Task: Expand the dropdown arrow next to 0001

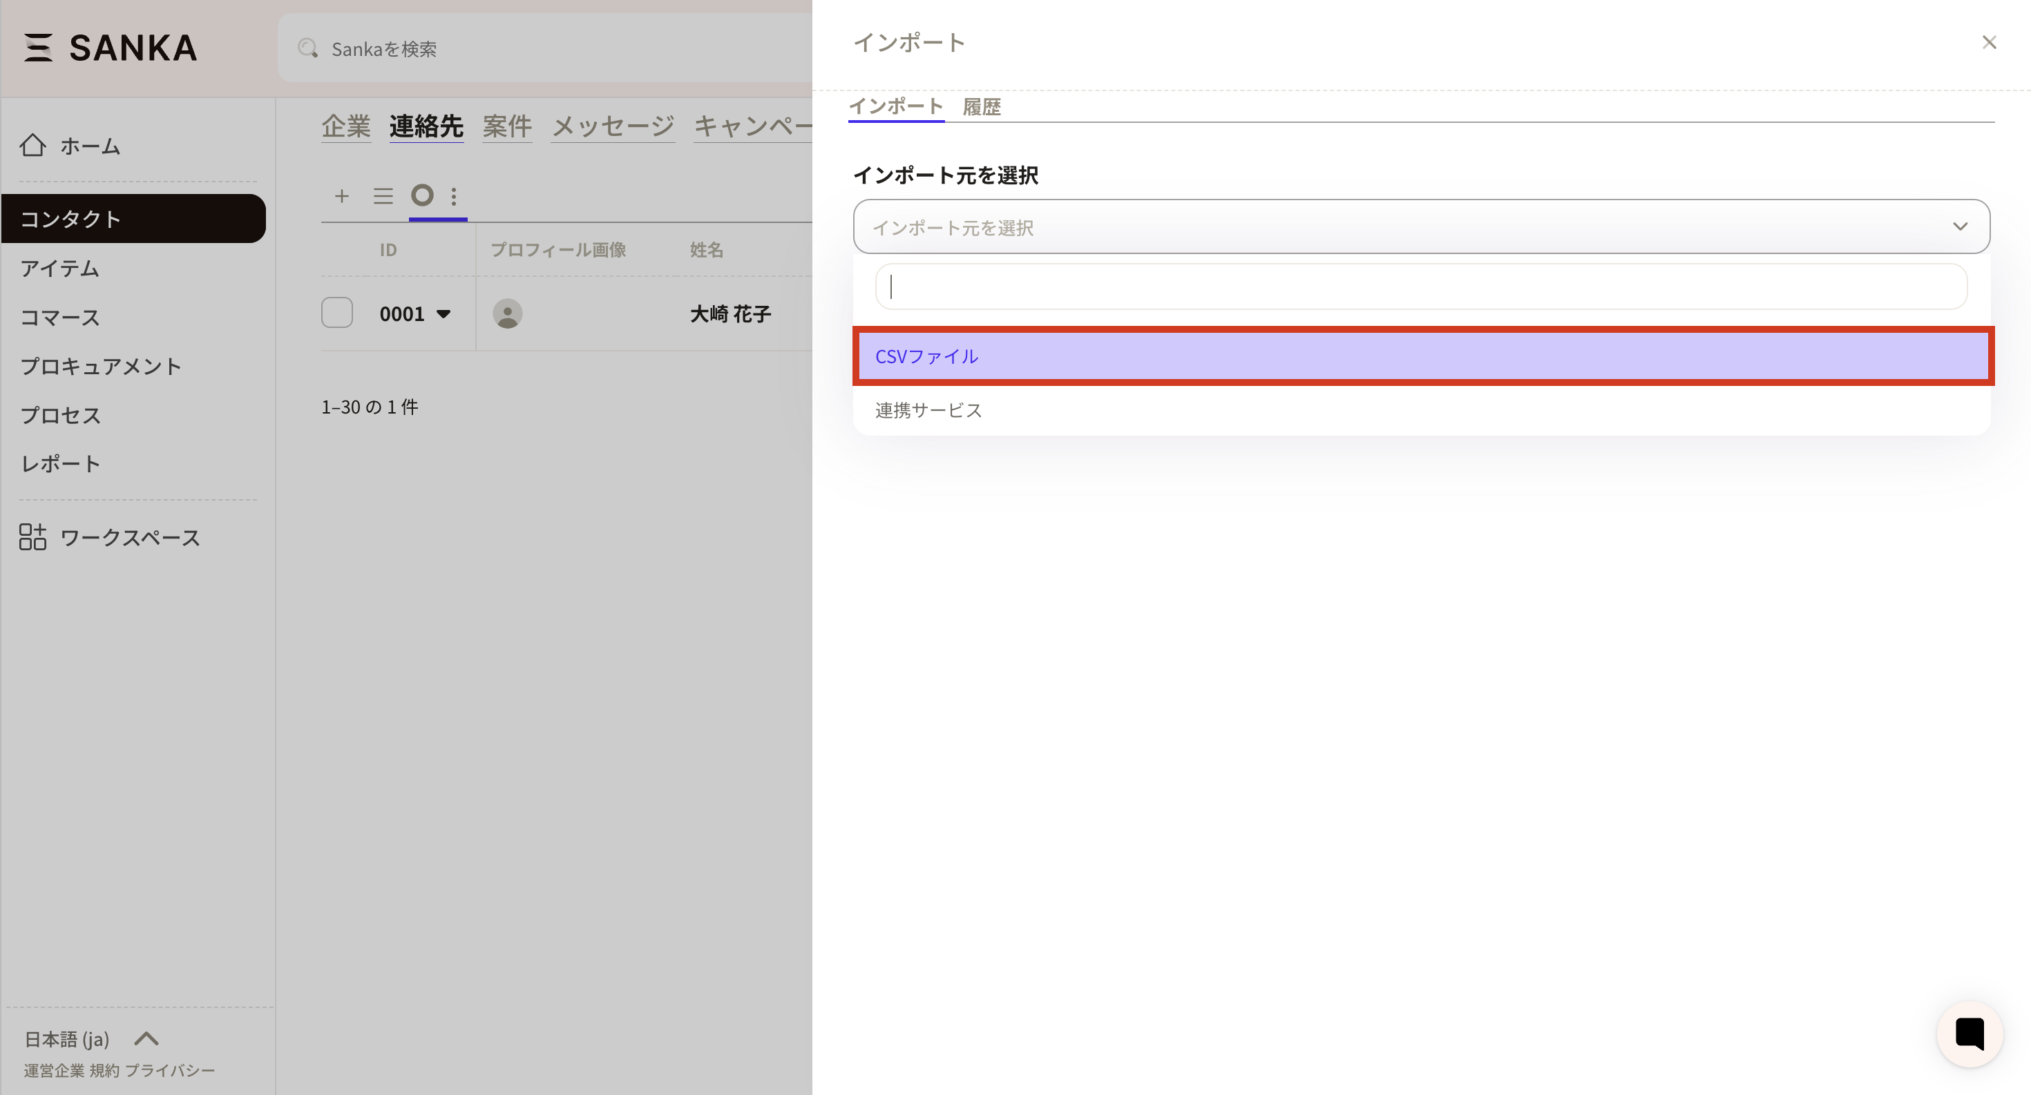Action: pyautogui.click(x=444, y=313)
